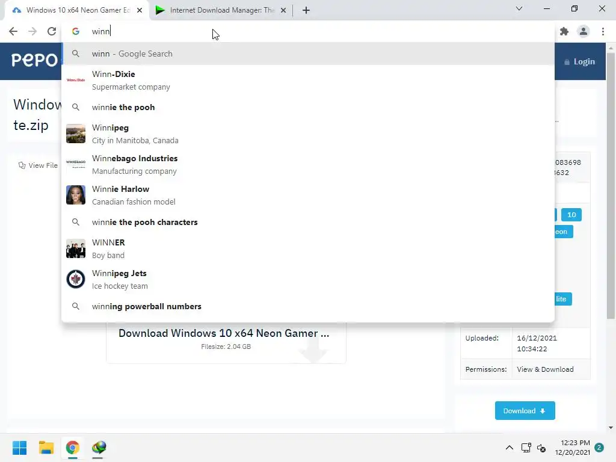Click the blue Download button
The width and height of the screenshot is (616, 462).
[525, 410]
